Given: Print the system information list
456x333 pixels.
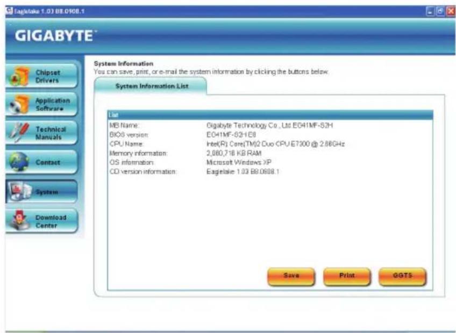Looking at the screenshot, I should coord(347,277).
